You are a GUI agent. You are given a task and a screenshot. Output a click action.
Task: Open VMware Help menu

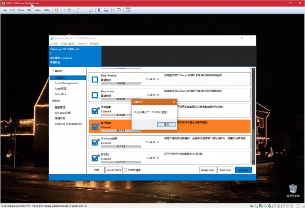(x=47, y=10)
